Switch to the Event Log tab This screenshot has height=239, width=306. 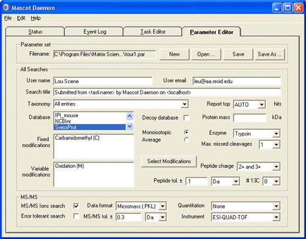pos(95,32)
